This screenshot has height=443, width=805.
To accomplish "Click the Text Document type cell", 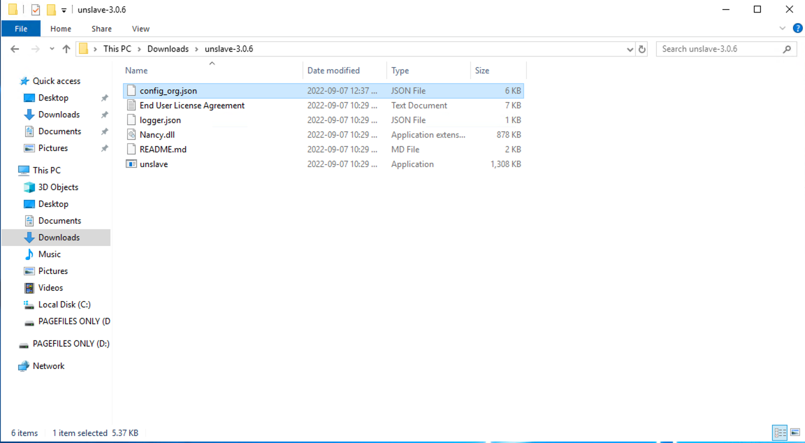I will pyautogui.click(x=419, y=106).
